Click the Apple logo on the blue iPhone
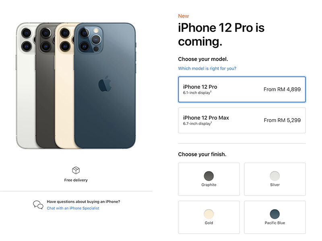Screen dimensions: 322x241 [x=105, y=84]
